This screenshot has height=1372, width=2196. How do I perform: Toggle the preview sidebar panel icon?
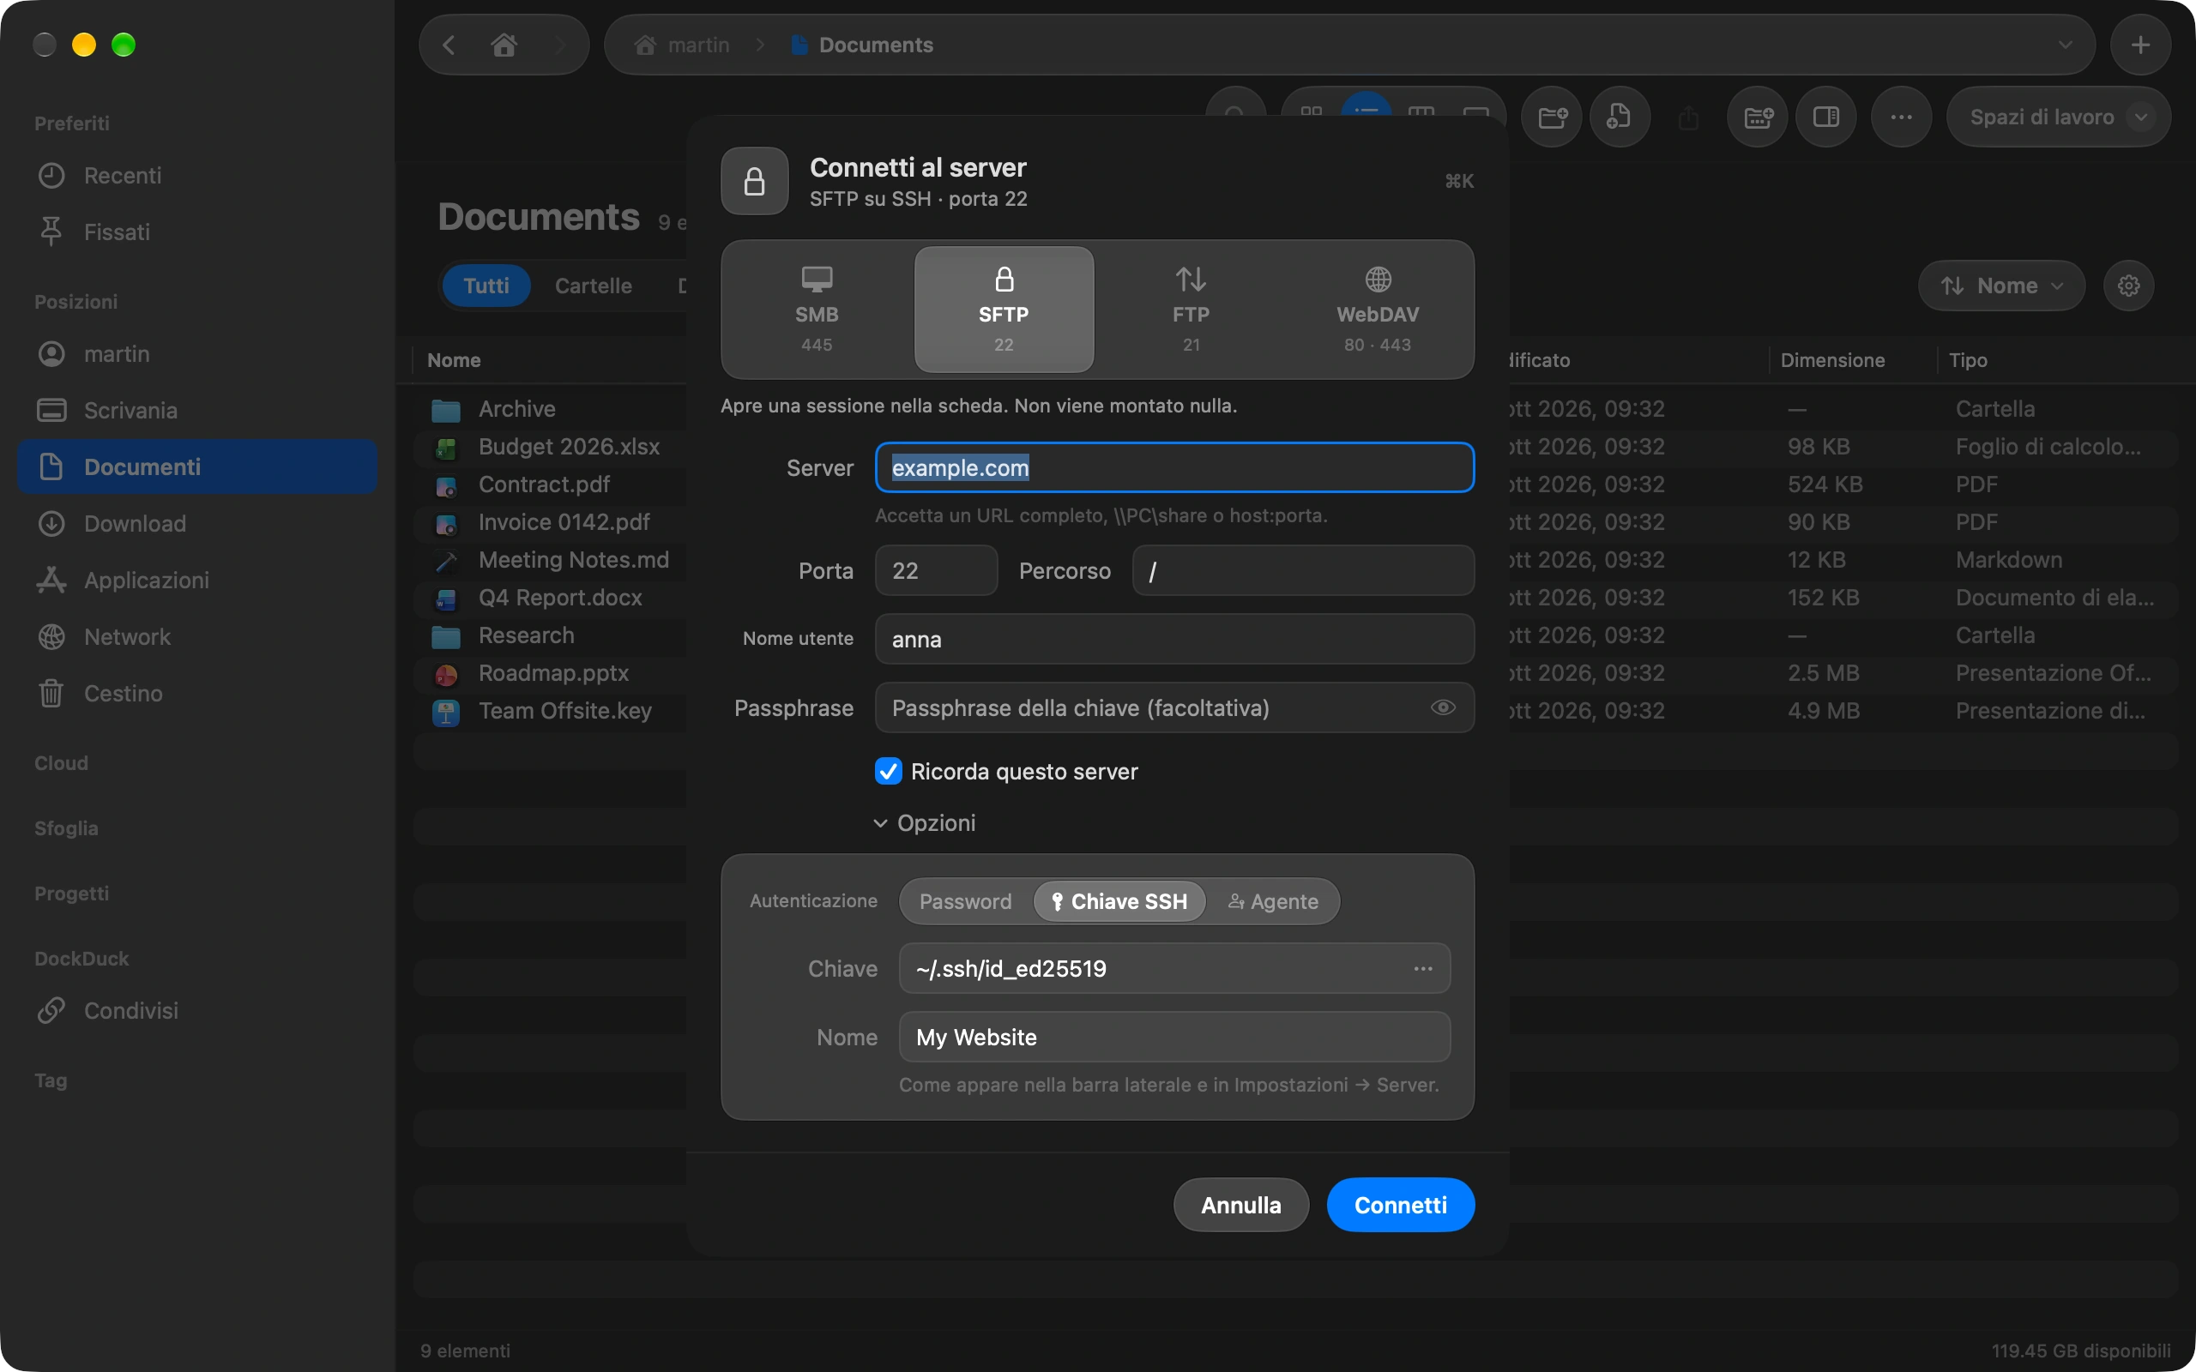(x=1825, y=117)
